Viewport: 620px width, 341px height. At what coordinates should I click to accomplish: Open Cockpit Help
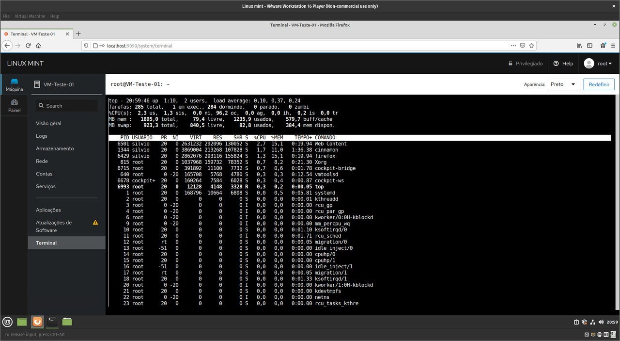pyautogui.click(x=563, y=64)
